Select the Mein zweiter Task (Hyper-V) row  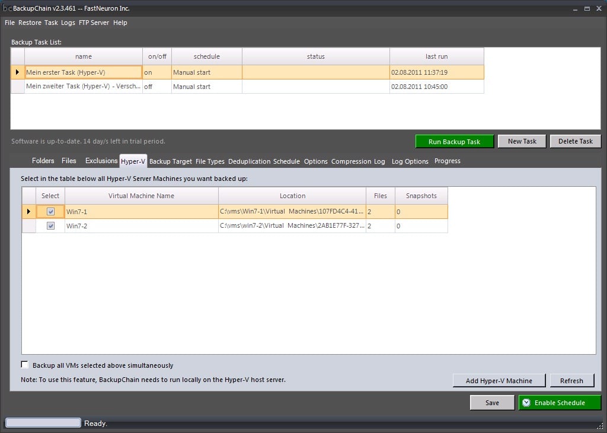tap(247, 87)
